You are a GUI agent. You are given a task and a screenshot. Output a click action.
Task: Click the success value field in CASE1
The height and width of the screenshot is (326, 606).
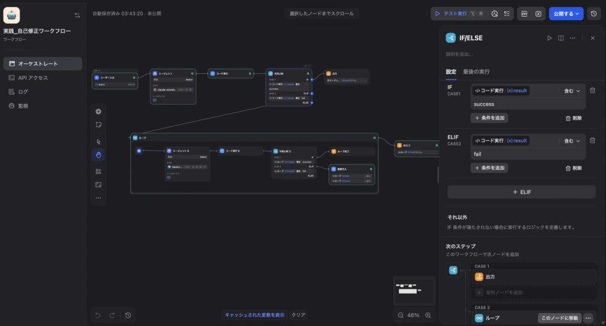click(528, 104)
